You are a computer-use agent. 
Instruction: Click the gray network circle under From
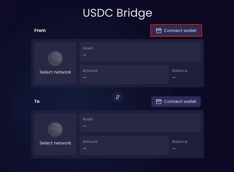tap(55, 59)
